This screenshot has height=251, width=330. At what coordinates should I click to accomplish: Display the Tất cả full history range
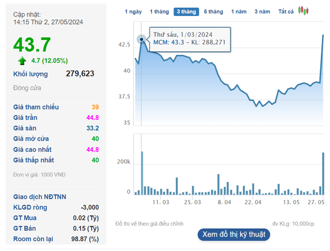(x=286, y=11)
